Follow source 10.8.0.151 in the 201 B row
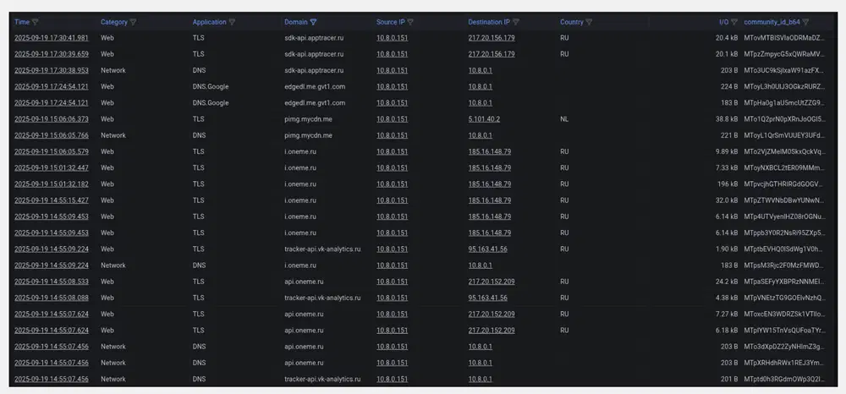The image size is (846, 394). (393, 379)
